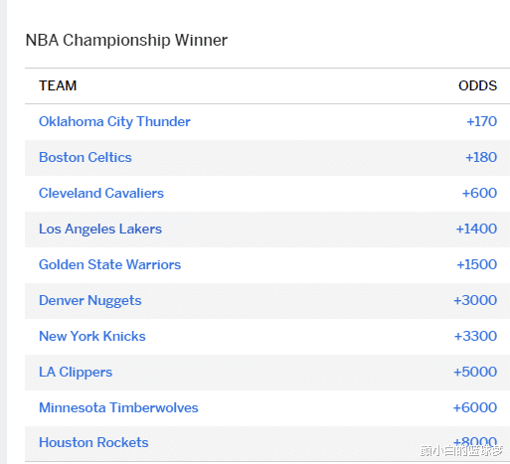The height and width of the screenshot is (464, 510).
Task: Open the LA Clippers team link
Action: (76, 373)
